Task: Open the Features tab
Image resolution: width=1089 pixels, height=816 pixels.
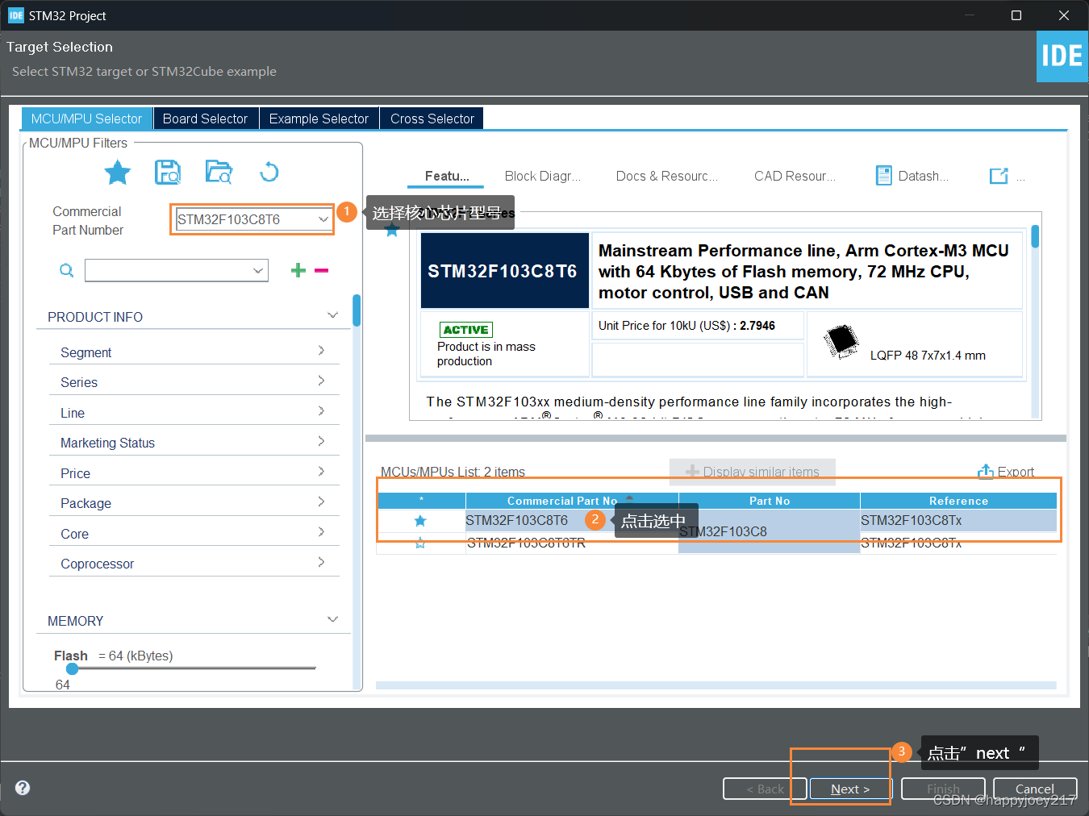Action: pyautogui.click(x=447, y=176)
